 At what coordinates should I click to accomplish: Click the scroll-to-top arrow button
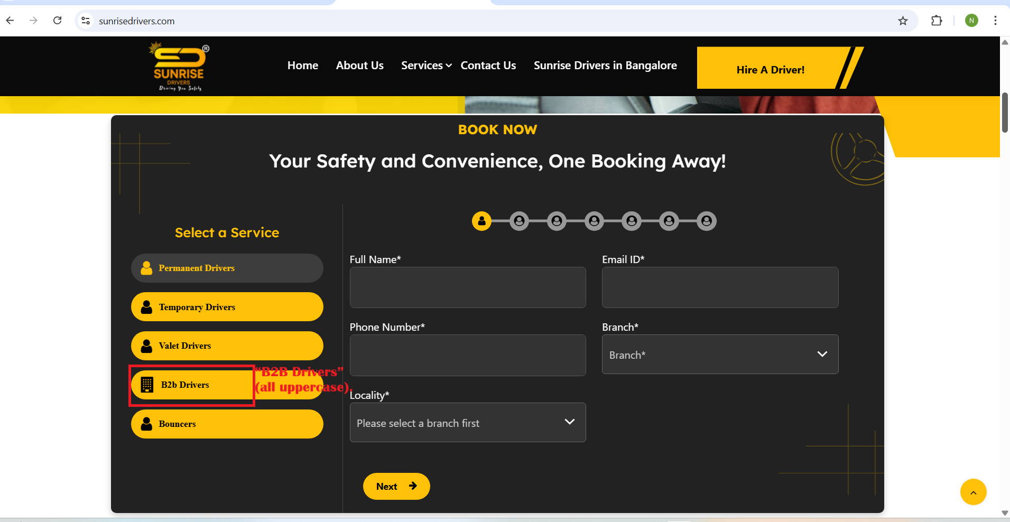[x=973, y=492]
